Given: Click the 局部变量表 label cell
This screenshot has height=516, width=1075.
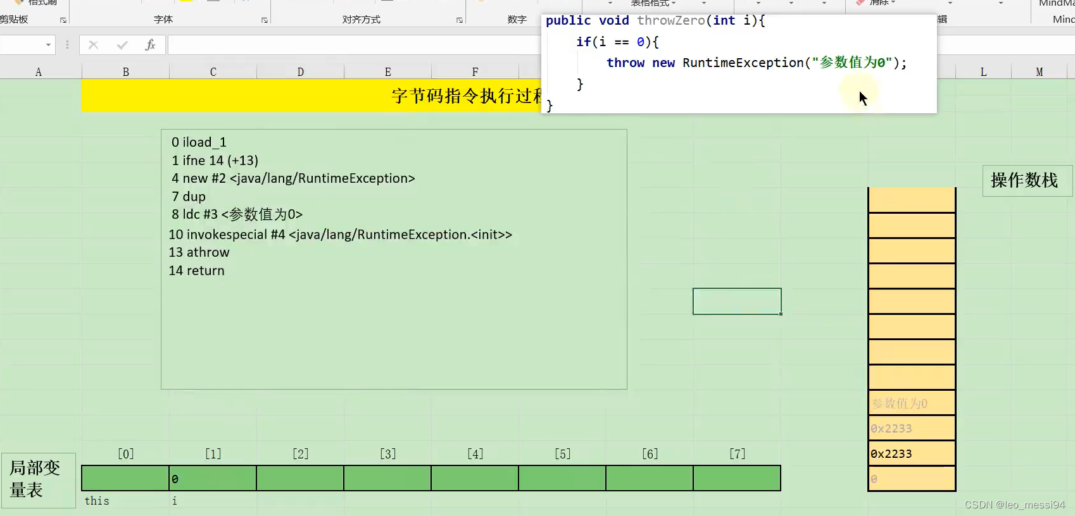Looking at the screenshot, I should click(x=39, y=480).
